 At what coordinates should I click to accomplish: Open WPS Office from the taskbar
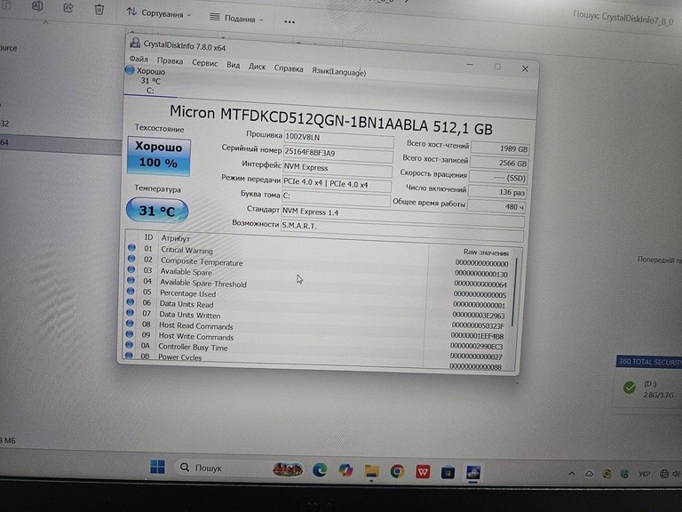423,471
